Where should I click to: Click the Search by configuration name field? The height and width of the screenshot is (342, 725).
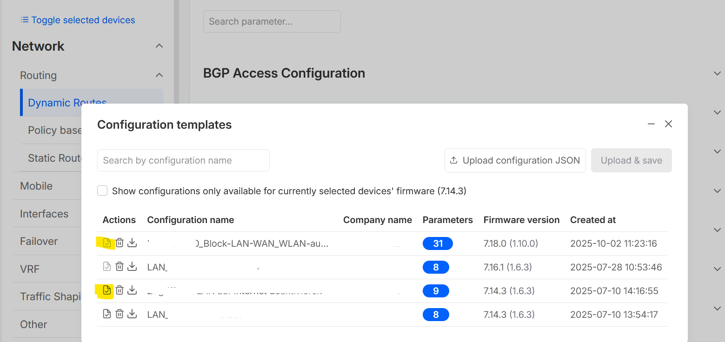pos(183,160)
